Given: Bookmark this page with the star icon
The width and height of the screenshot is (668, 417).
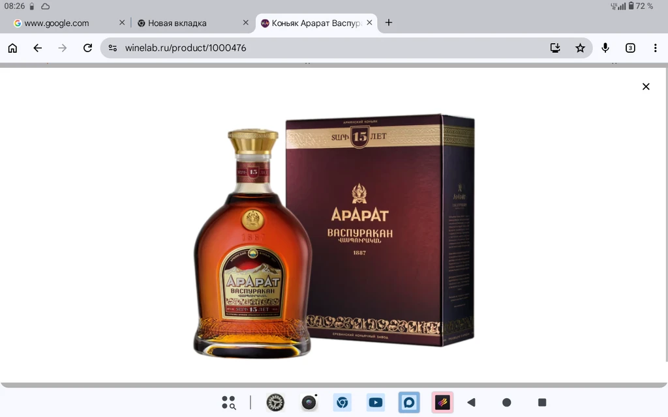Looking at the screenshot, I should (x=580, y=48).
